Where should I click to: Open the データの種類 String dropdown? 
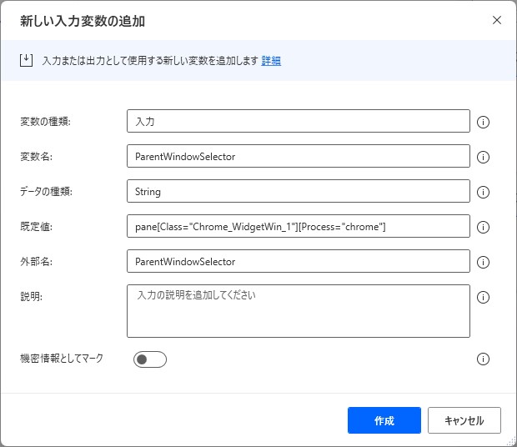click(x=299, y=191)
